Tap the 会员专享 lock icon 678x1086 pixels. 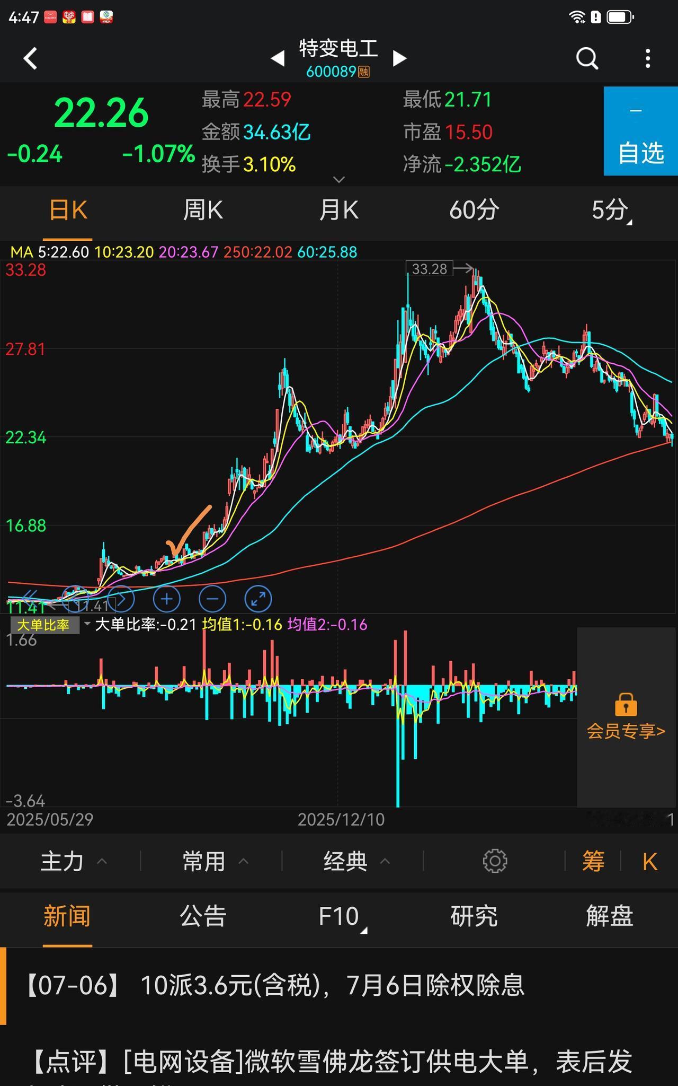click(x=626, y=705)
